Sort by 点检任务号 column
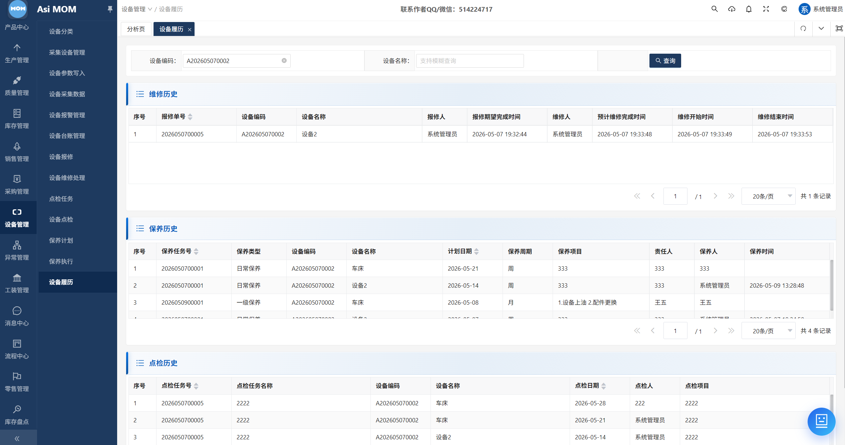 click(x=196, y=386)
